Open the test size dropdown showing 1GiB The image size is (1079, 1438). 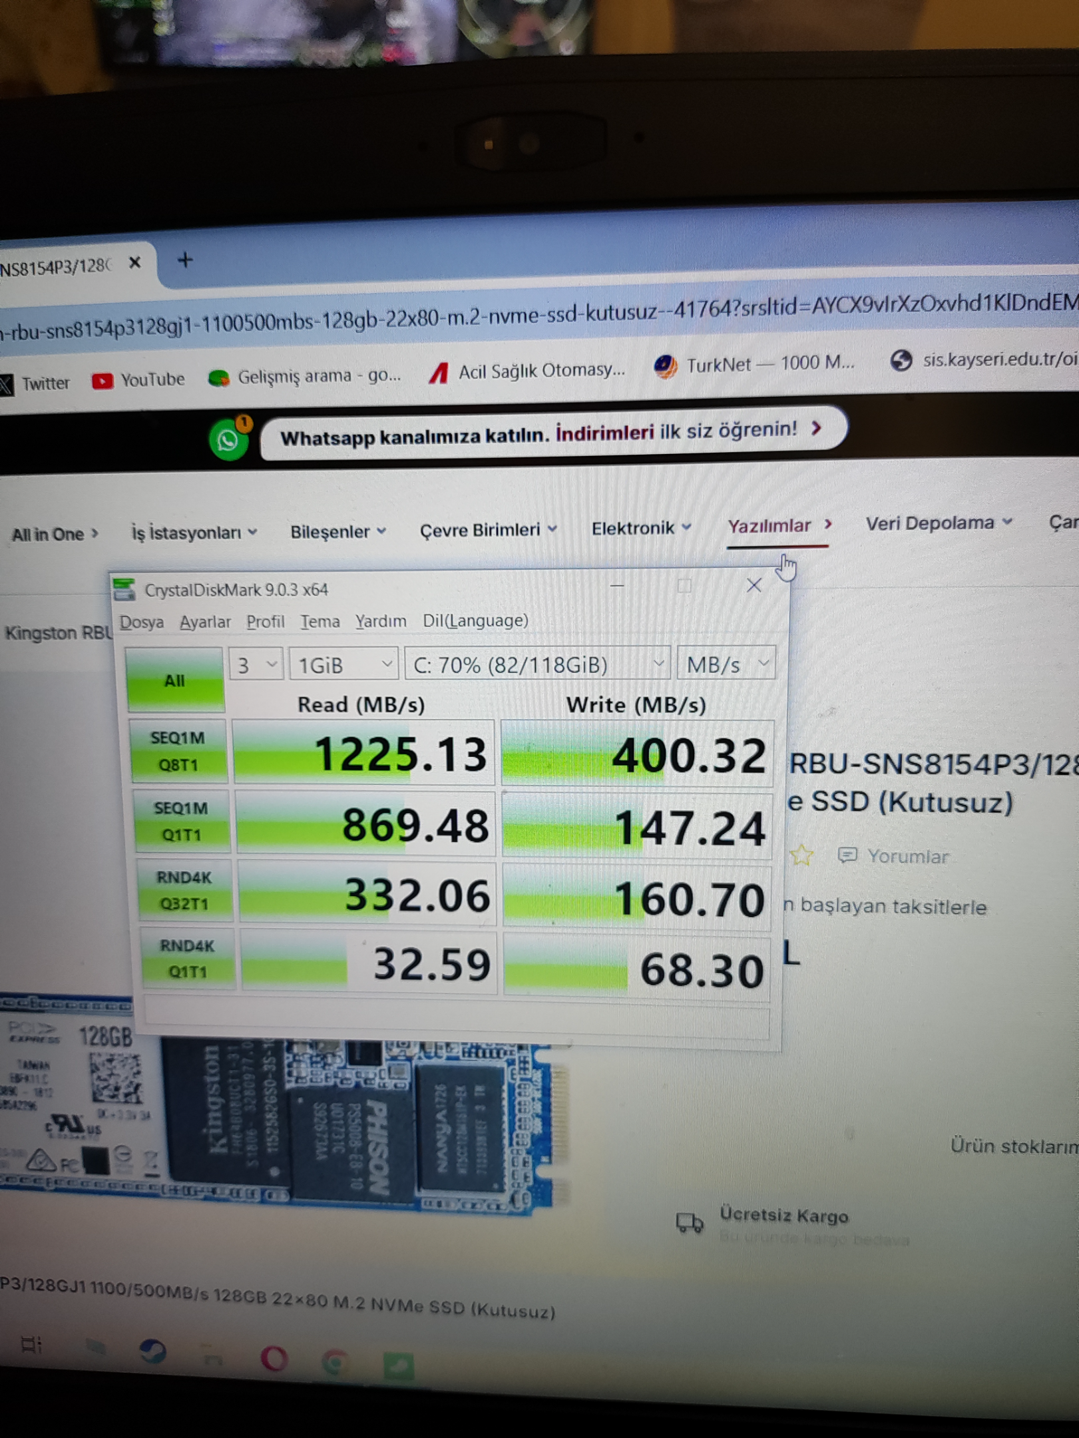tap(343, 664)
